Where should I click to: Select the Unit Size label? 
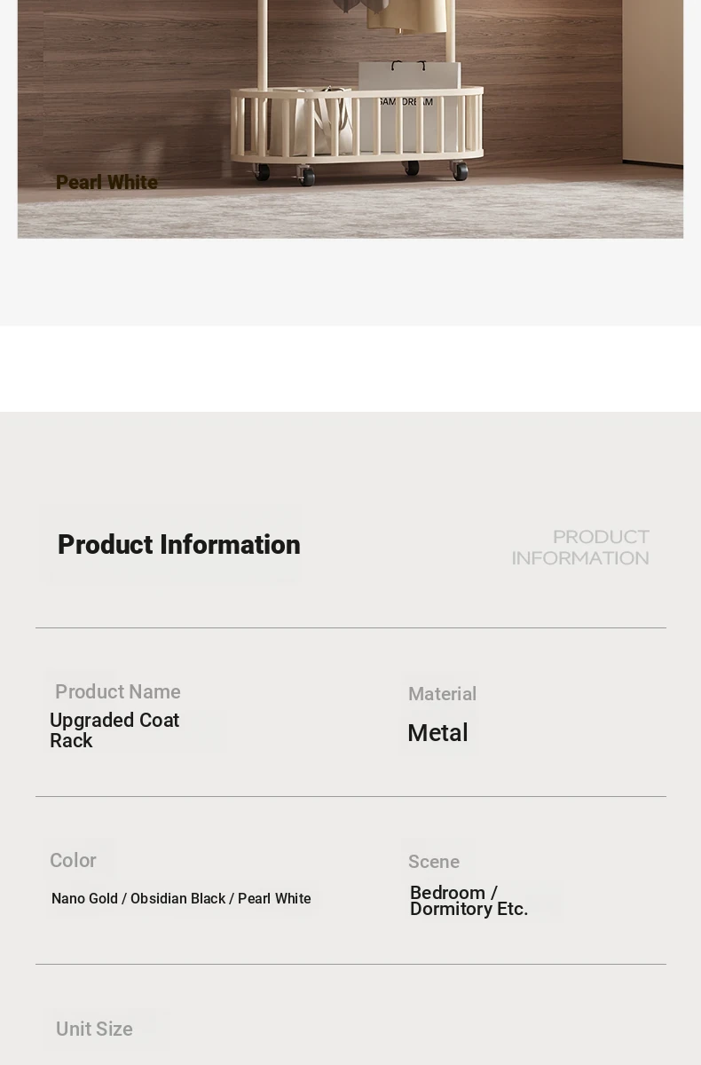pyautogui.click(x=94, y=1029)
